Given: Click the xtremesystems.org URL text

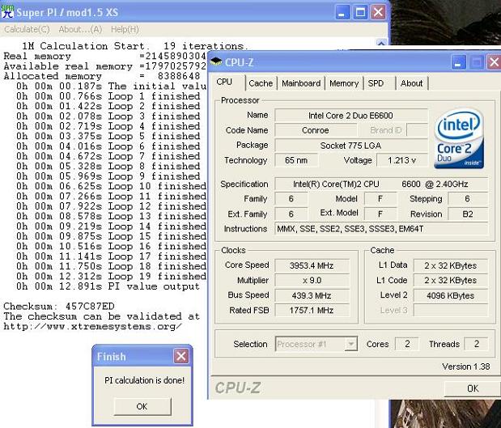Looking at the screenshot, I should (92, 326).
